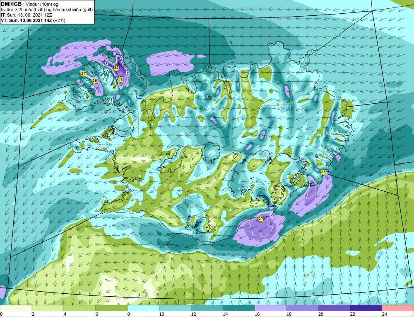Click the yellow gust label 32

pyautogui.click(x=116, y=68)
